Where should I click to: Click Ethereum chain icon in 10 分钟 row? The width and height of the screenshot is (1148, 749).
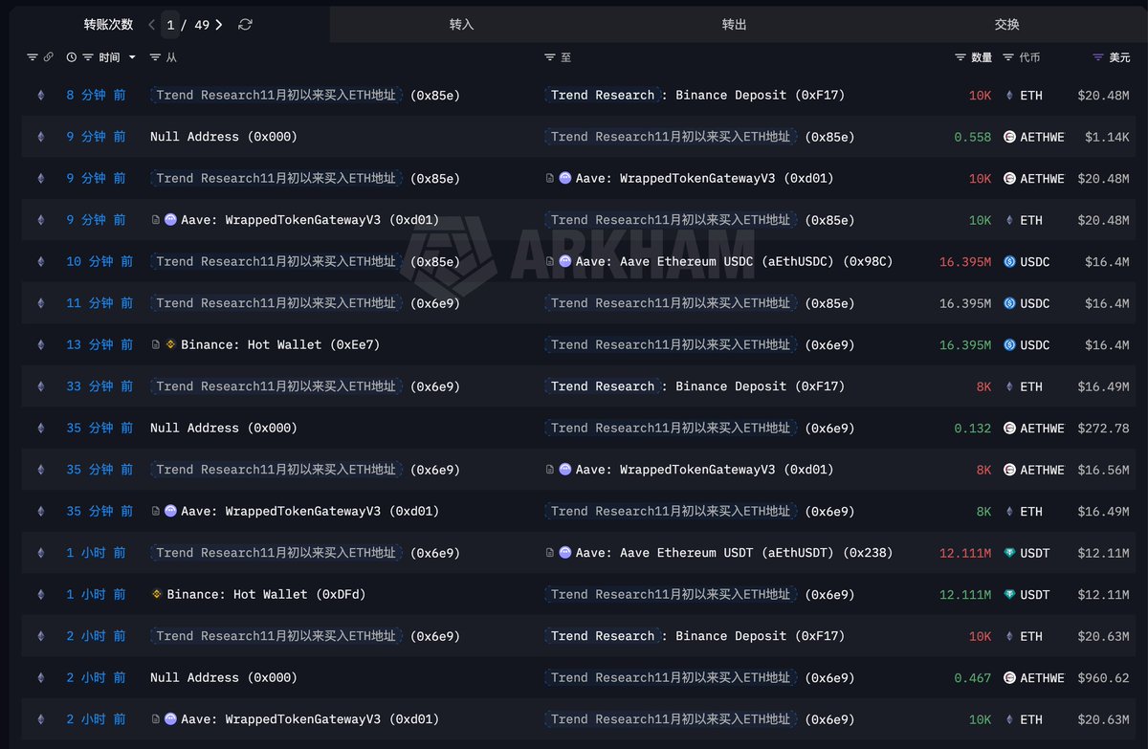[x=40, y=262]
